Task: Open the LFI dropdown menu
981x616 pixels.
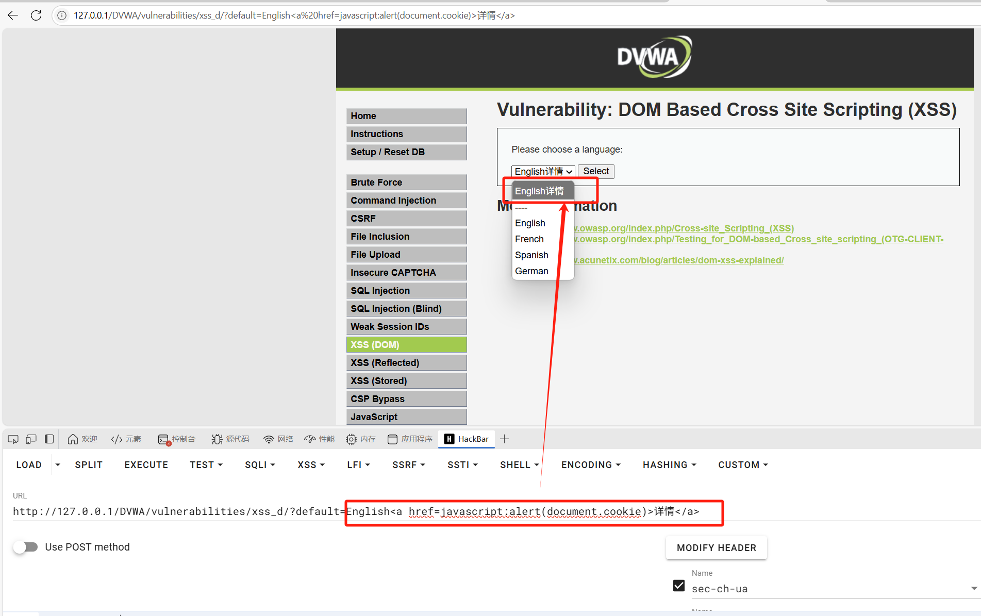Action: (x=359, y=465)
